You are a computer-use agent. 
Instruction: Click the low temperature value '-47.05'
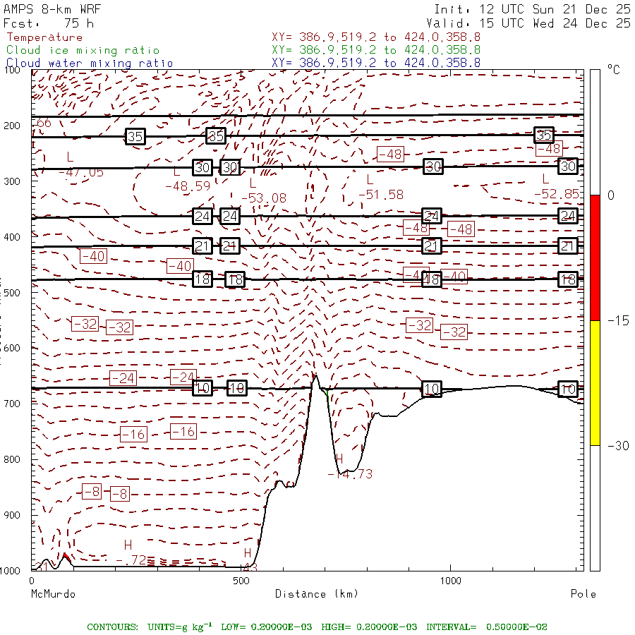pos(81,173)
